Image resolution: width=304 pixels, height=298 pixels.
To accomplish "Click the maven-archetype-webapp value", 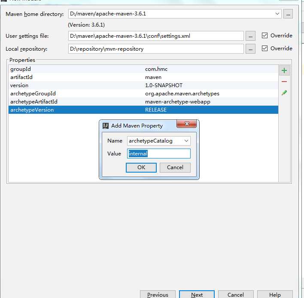I will click(x=178, y=102).
